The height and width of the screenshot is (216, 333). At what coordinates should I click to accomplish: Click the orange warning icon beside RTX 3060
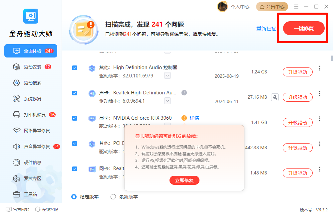[x=184, y=118]
